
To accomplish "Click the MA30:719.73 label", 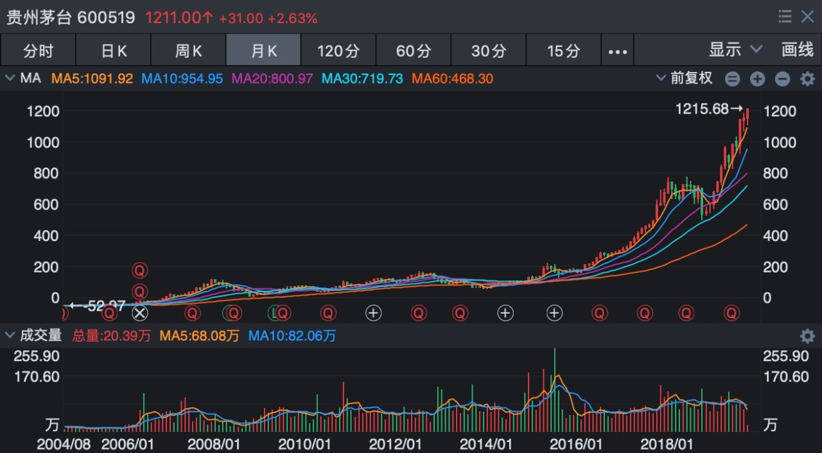I will coord(362,79).
